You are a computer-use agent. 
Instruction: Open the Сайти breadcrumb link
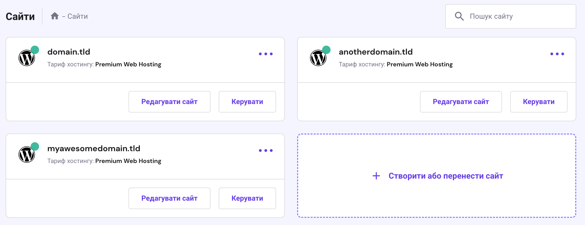[77, 16]
